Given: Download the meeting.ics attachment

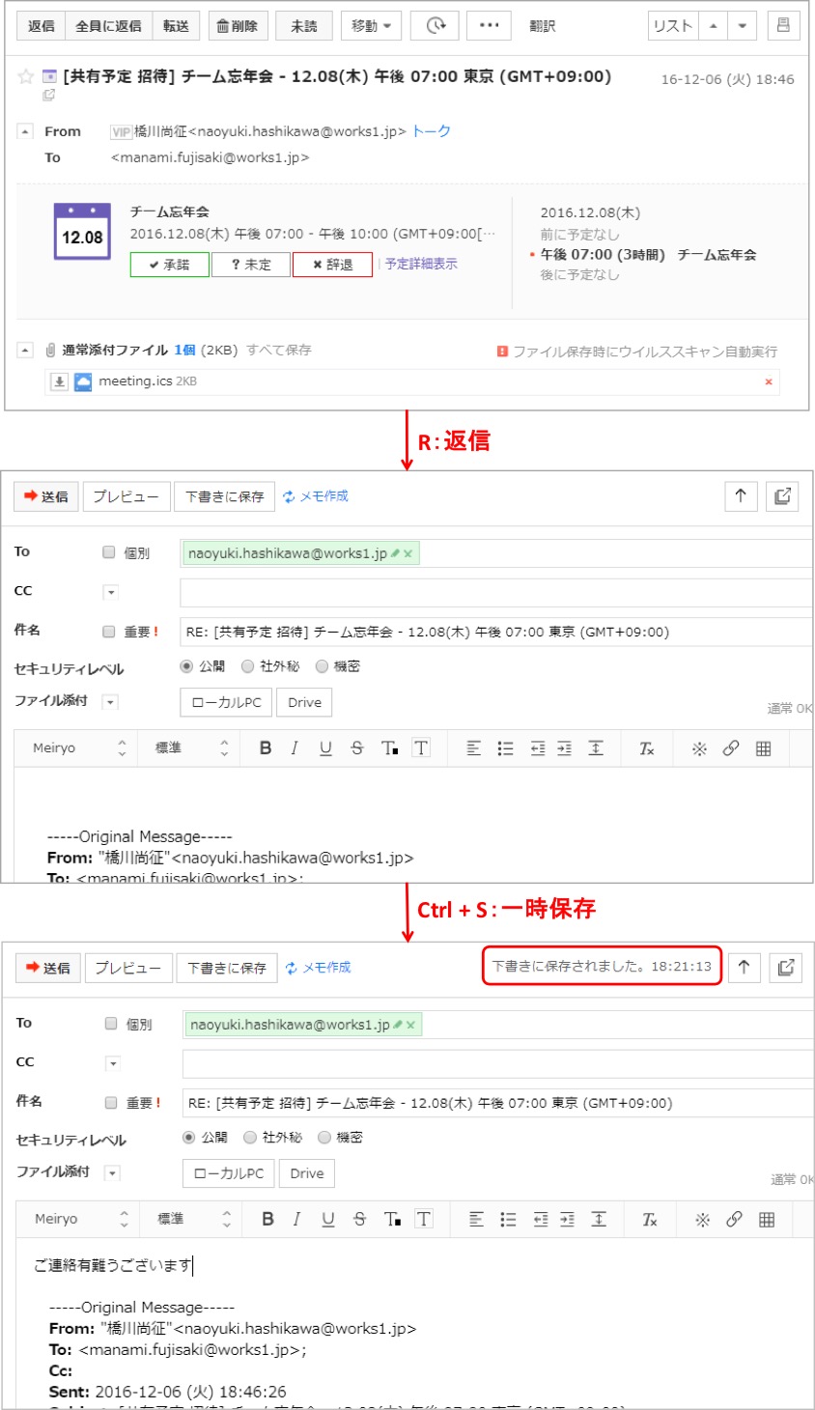Looking at the screenshot, I should [59, 381].
